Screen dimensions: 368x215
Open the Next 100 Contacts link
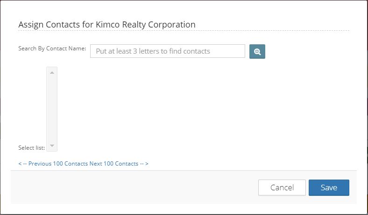pyautogui.click(x=114, y=164)
